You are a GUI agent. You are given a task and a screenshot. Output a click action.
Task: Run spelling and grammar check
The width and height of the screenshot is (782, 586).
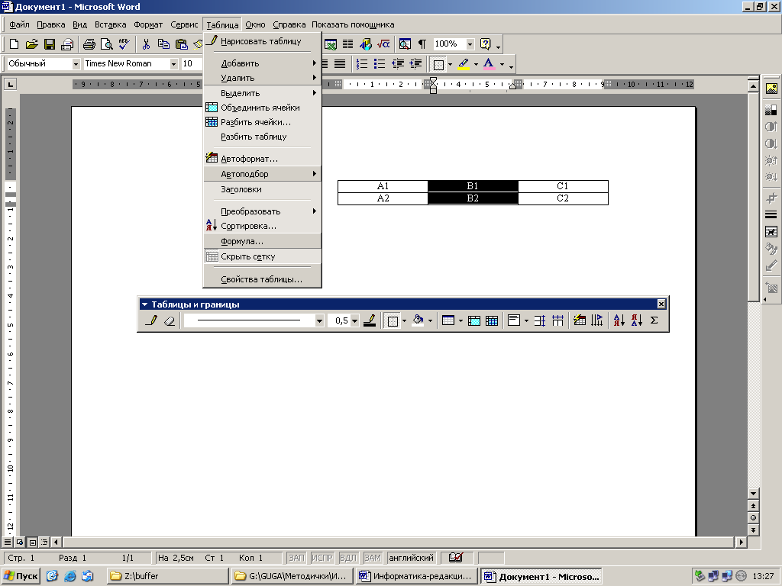pyautogui.click(x=124, y=44)
